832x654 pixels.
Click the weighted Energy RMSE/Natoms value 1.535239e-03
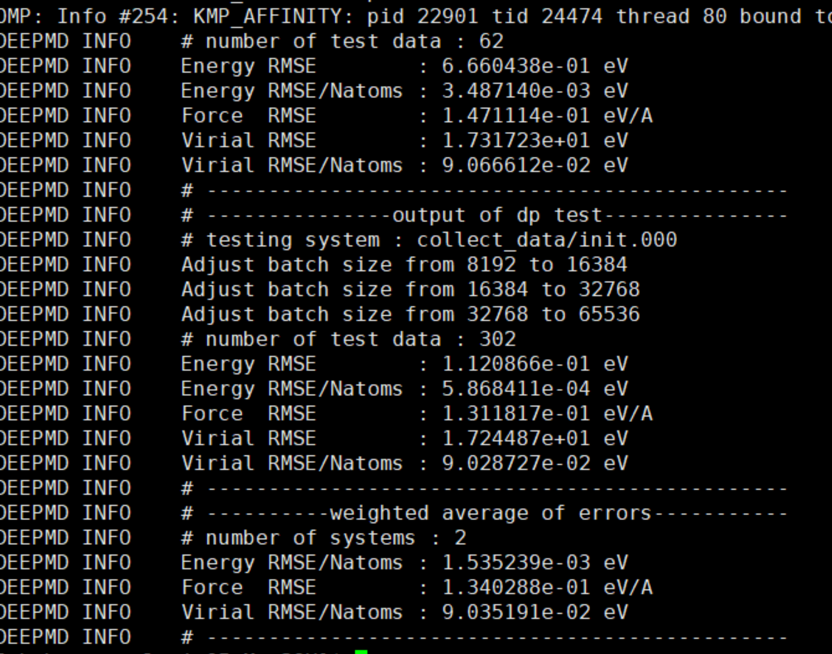[x=516, y=563]
